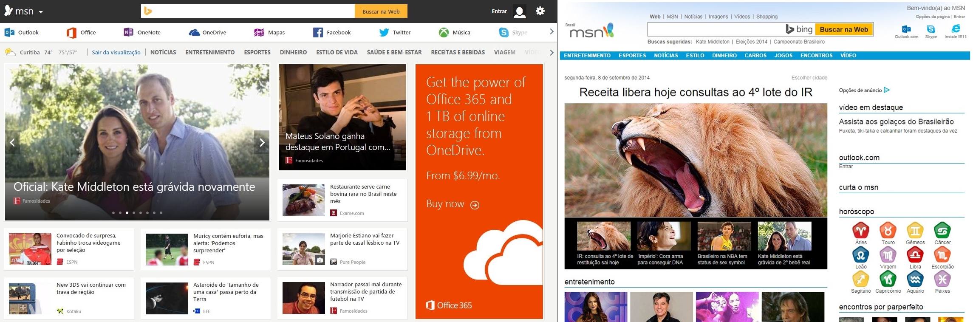Open the Xbox Música icon
The width and height of the screenshot is (973, 322).
point(444,32)
